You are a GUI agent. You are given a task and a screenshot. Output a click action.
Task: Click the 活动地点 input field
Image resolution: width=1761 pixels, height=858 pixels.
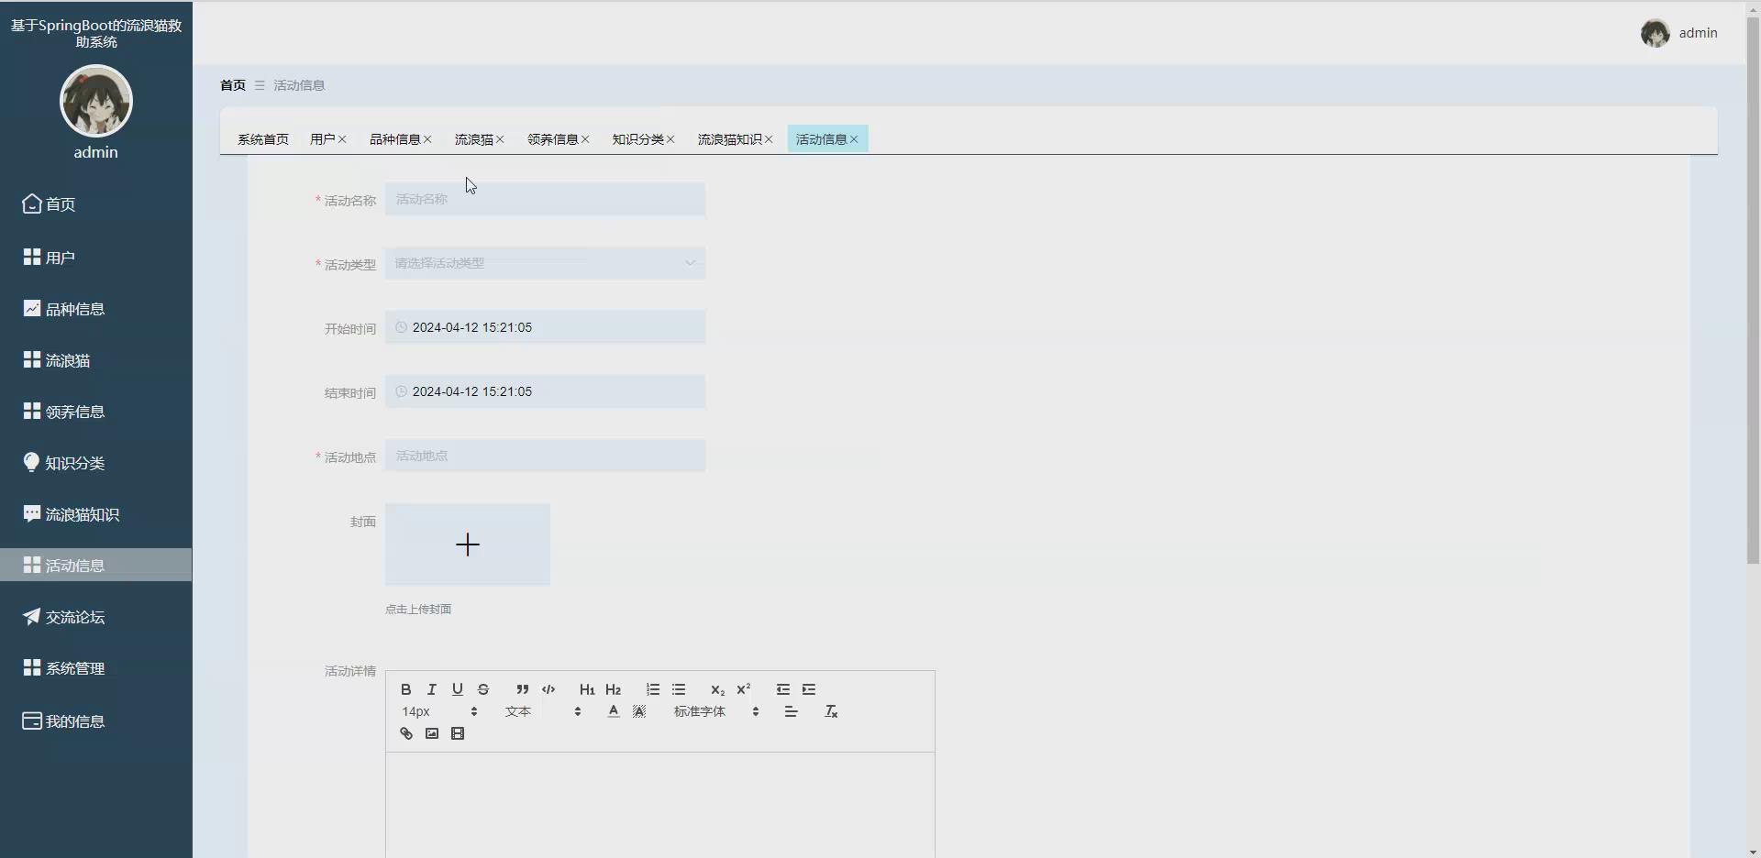[545, 456]
